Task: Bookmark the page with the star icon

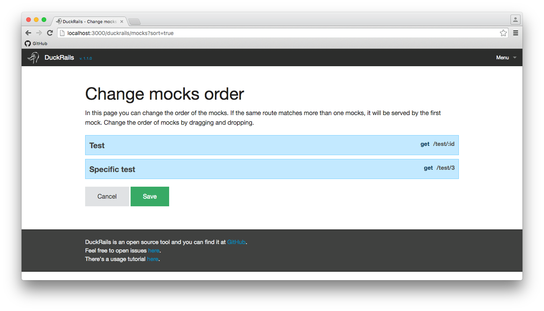Action: [x=503, y=33]
